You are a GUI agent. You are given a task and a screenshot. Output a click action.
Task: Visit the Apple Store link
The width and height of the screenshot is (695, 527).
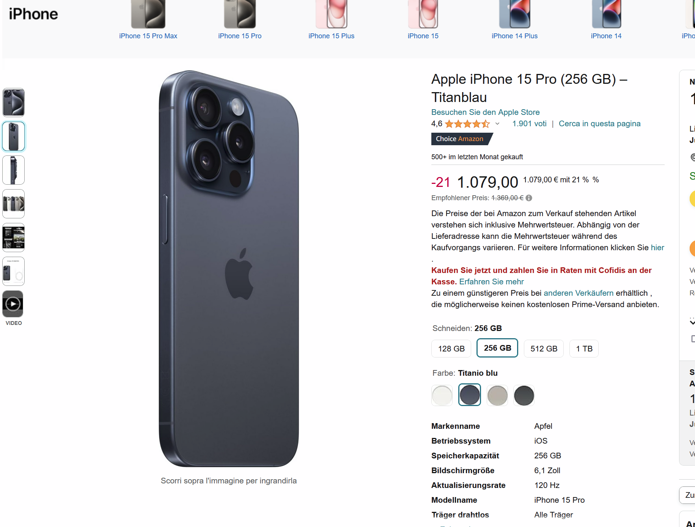(485, 112)
